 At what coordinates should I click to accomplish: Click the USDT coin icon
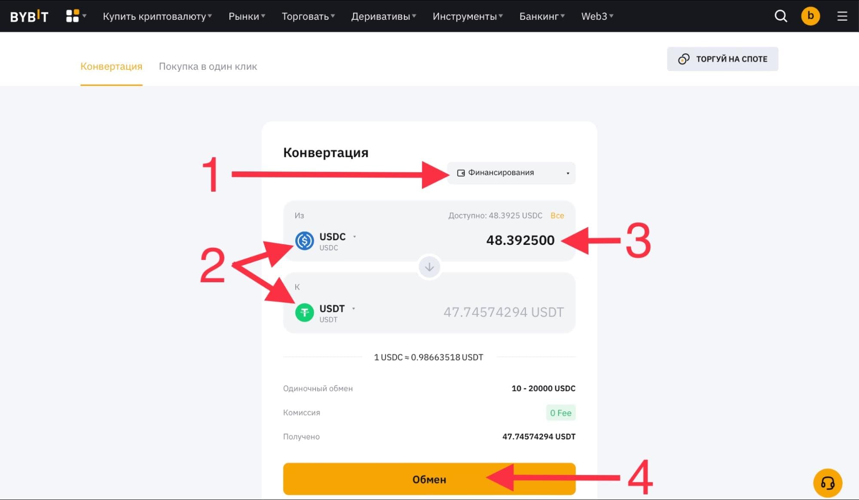click(305, 313)
